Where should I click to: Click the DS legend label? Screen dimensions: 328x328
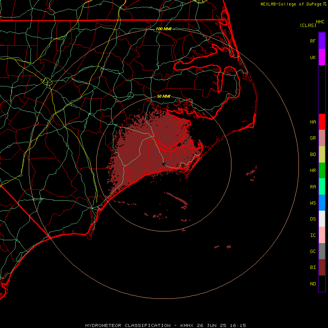coord(313,219)
